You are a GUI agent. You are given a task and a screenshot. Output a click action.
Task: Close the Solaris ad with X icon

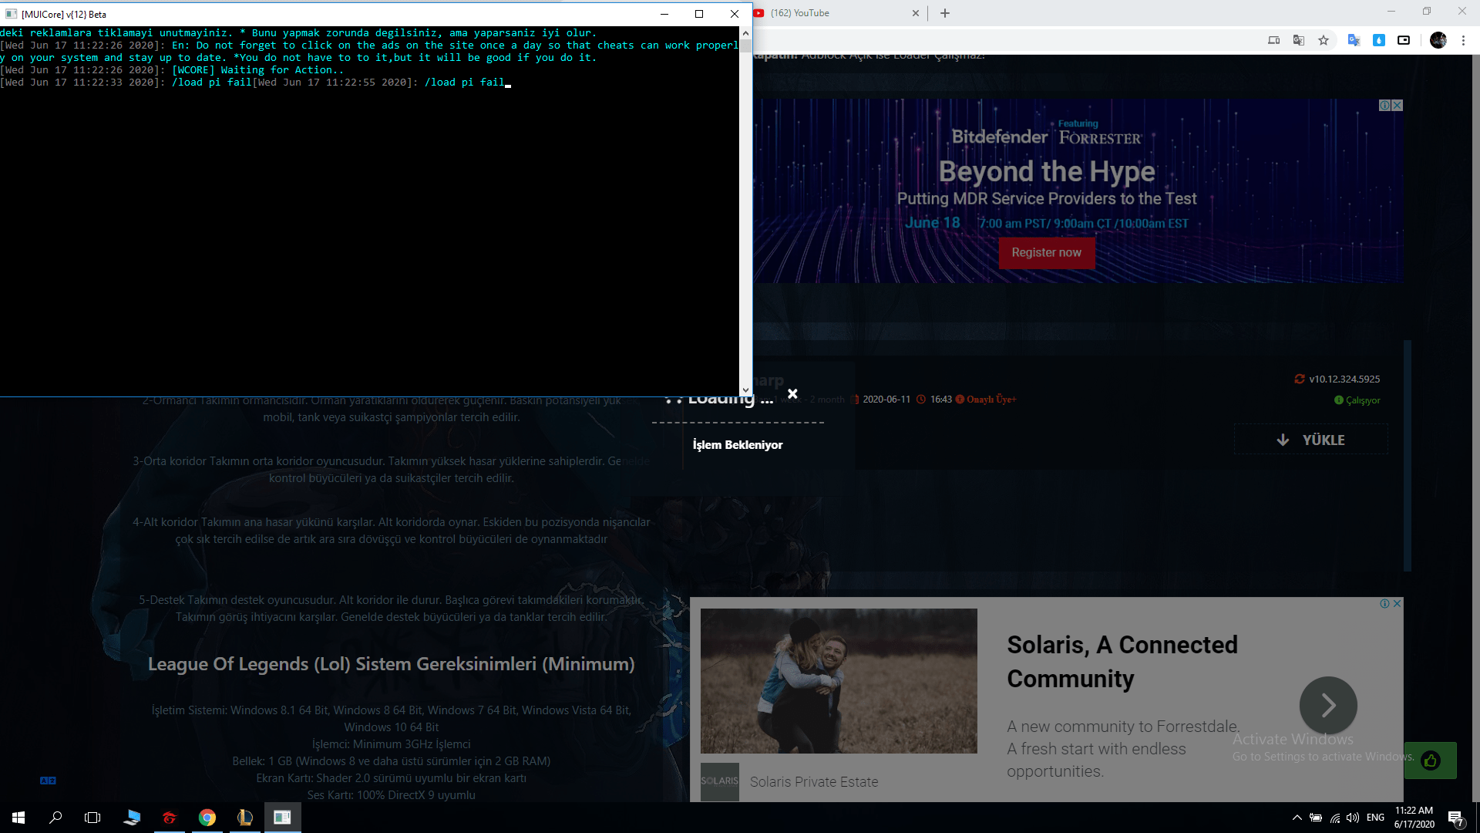pyautogui.click(x=1398, y=603)
